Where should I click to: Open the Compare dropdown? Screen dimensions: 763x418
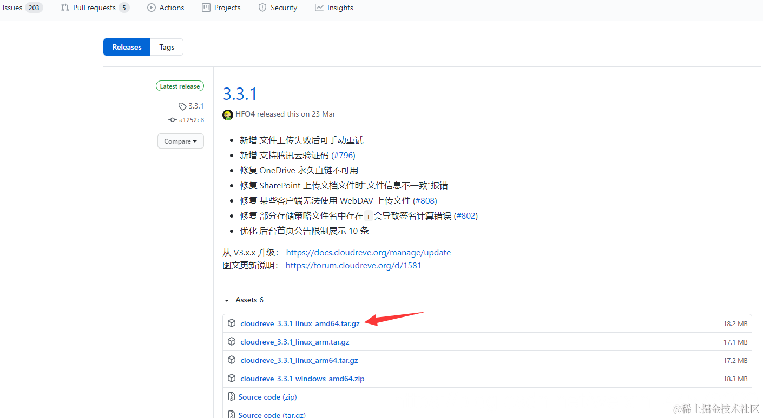(181, 141)
